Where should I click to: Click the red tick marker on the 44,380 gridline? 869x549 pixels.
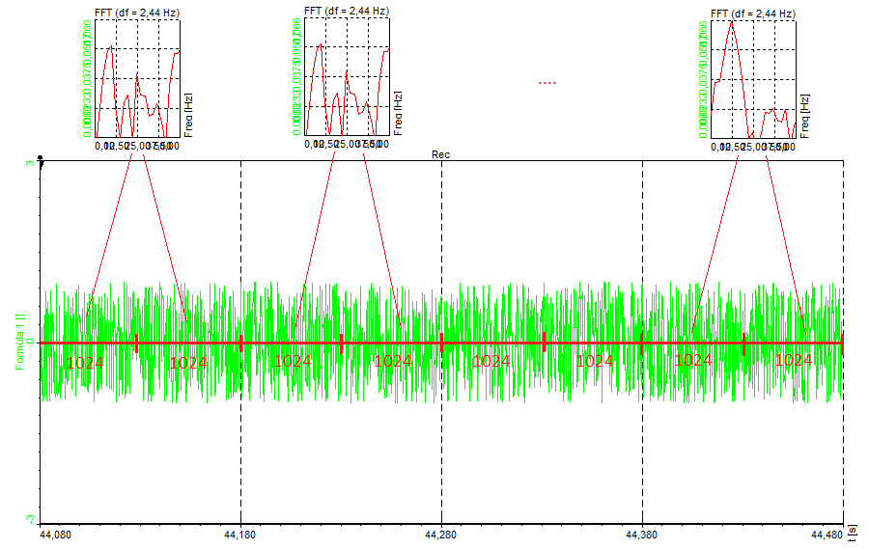[642, 343]
